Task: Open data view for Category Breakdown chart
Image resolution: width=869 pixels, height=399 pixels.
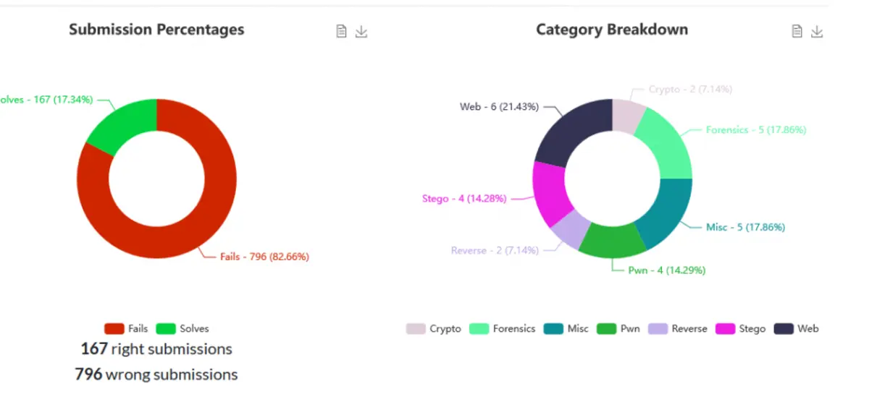Action: click(x=797, y=31)
